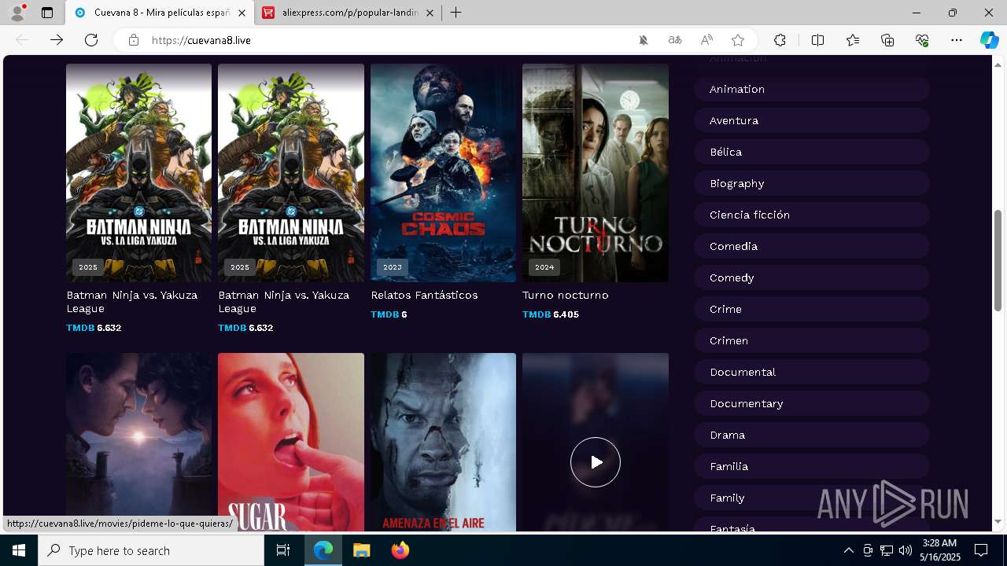Select the Ciencia ficción genre
The width and height of the screenshot is (1007, 566).
(x=812, y=215)
